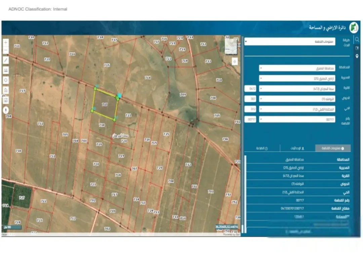The height and width of the screenshot is (256, 363).
Task: Reset map orientation with the compass
Action: (6, 110)
